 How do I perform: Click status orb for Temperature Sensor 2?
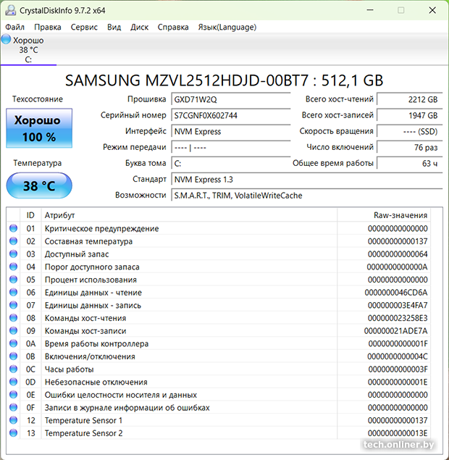point(13,433)
